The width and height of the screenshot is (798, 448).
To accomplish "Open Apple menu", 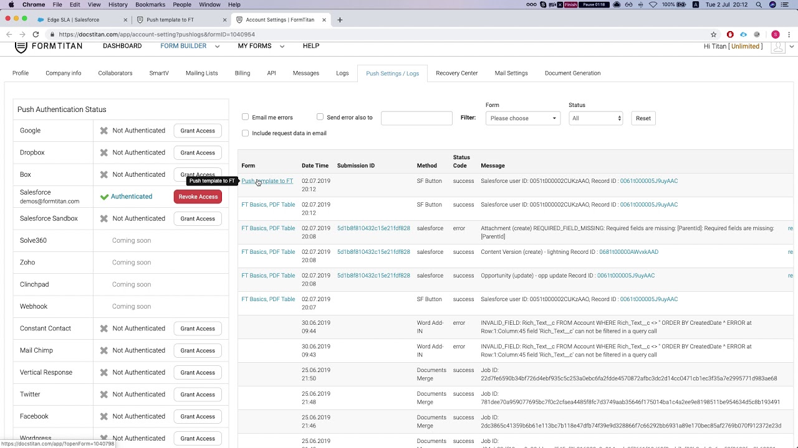I will click(x=11, y=4).
